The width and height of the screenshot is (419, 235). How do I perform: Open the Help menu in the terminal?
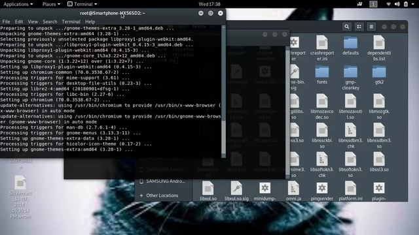point(90,22)
